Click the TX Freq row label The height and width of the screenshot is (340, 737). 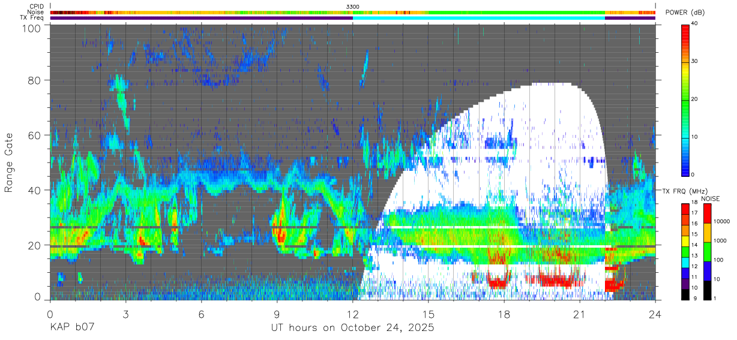click(x=32, y=18)
